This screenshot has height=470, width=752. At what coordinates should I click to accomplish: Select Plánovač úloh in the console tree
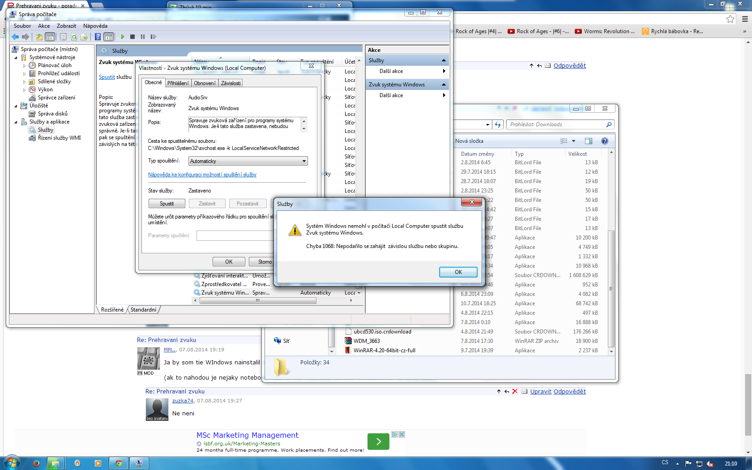tap(55, 65)
